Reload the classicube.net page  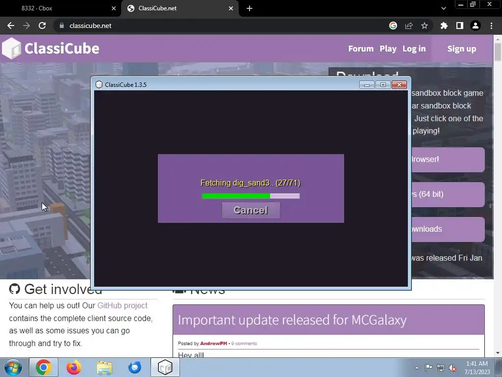coord(42,26)
